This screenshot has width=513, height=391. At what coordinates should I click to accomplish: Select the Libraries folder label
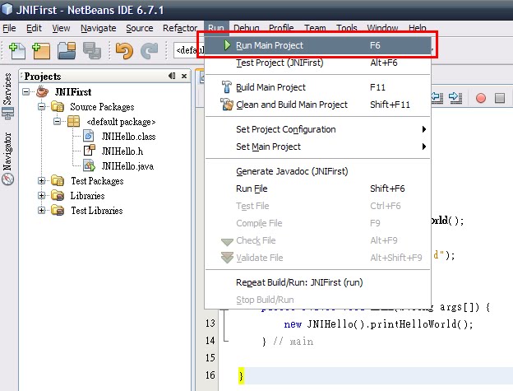(x=87, y=196)
